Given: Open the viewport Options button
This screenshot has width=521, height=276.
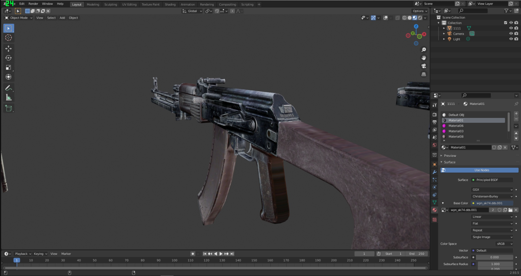Looking at the screenshot, I should pyautogui.click(x=420, y=11).
